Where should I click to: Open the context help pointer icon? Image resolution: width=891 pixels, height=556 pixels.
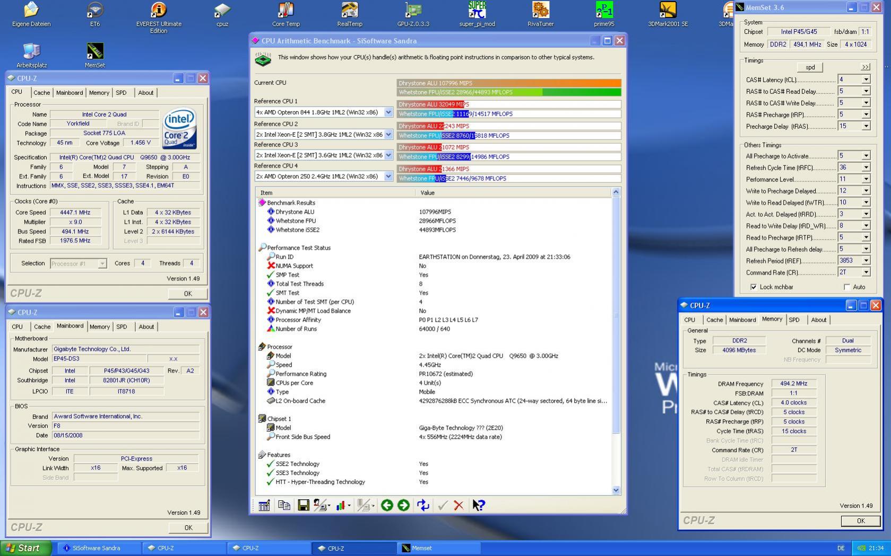click(x=478, y=505)
